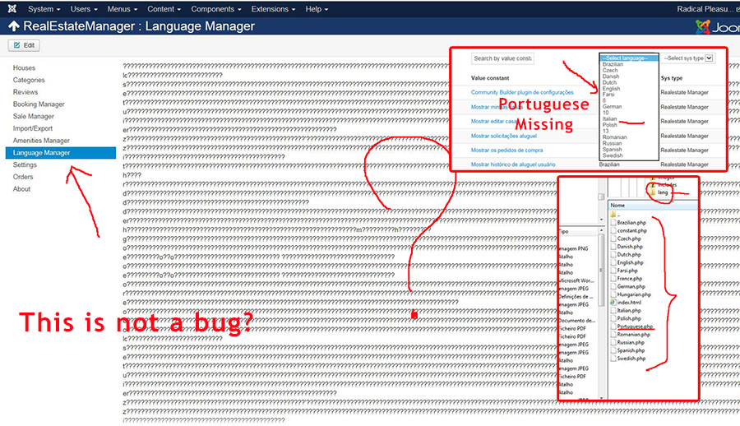The height and width of the screenshot is (426, 740).
Task: Choose Czech in the language list
Action: point(610,71)
